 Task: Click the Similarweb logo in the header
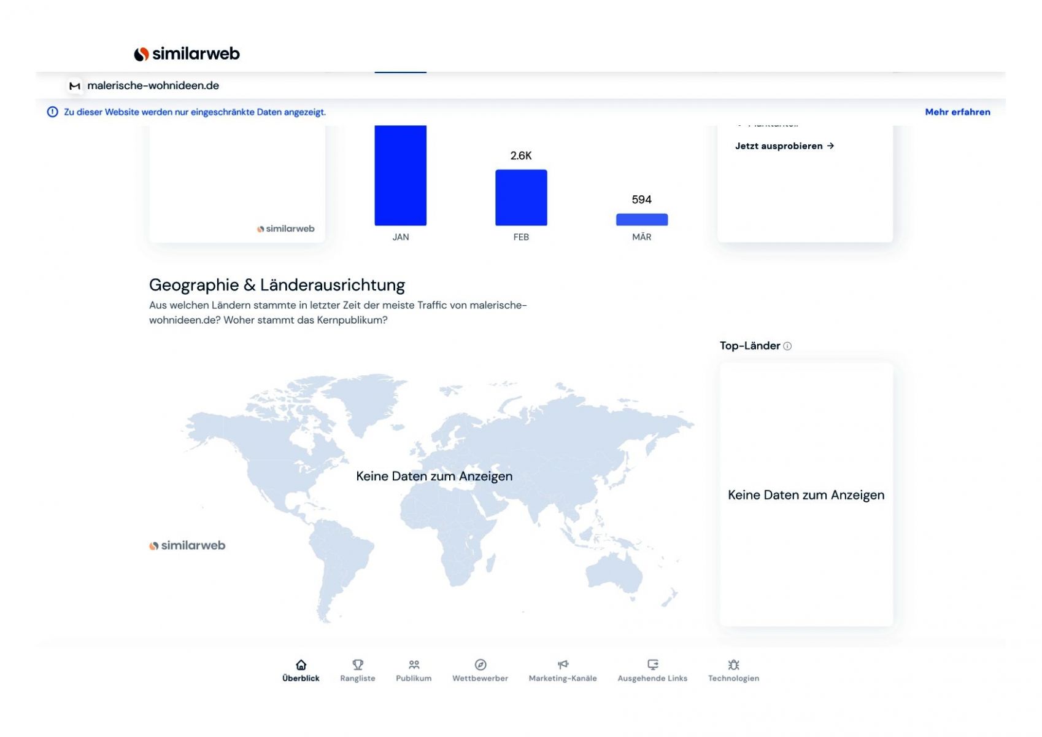pyautogui.click(x=187, y=54)
